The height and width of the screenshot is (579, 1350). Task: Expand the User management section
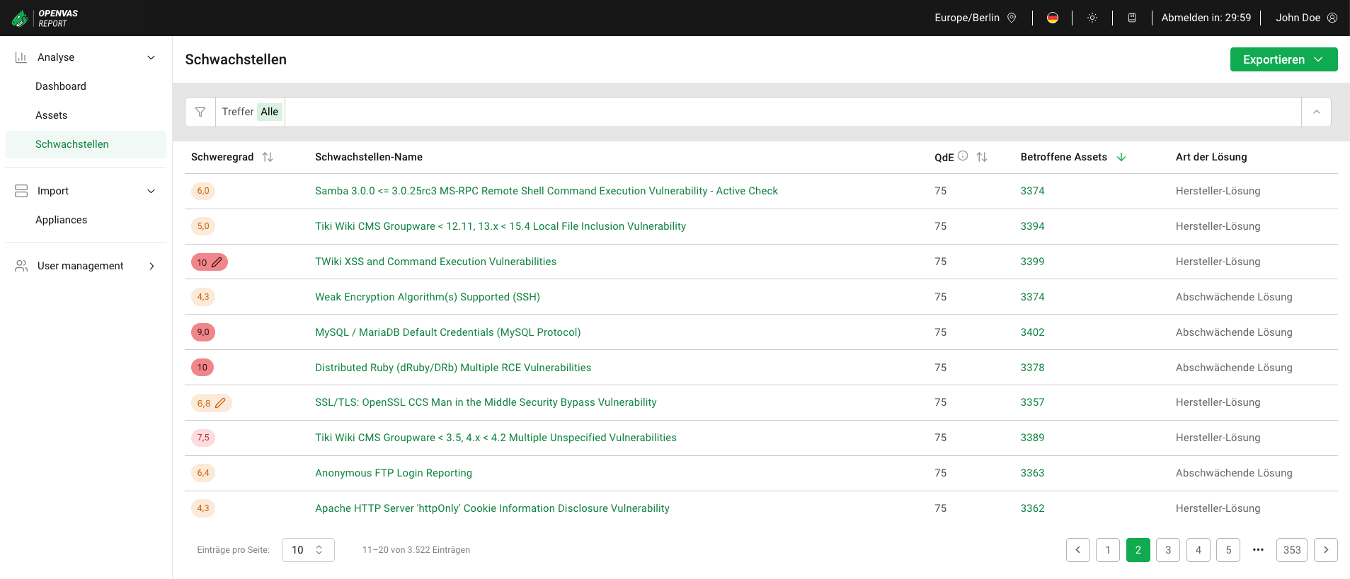click(151, 266)
